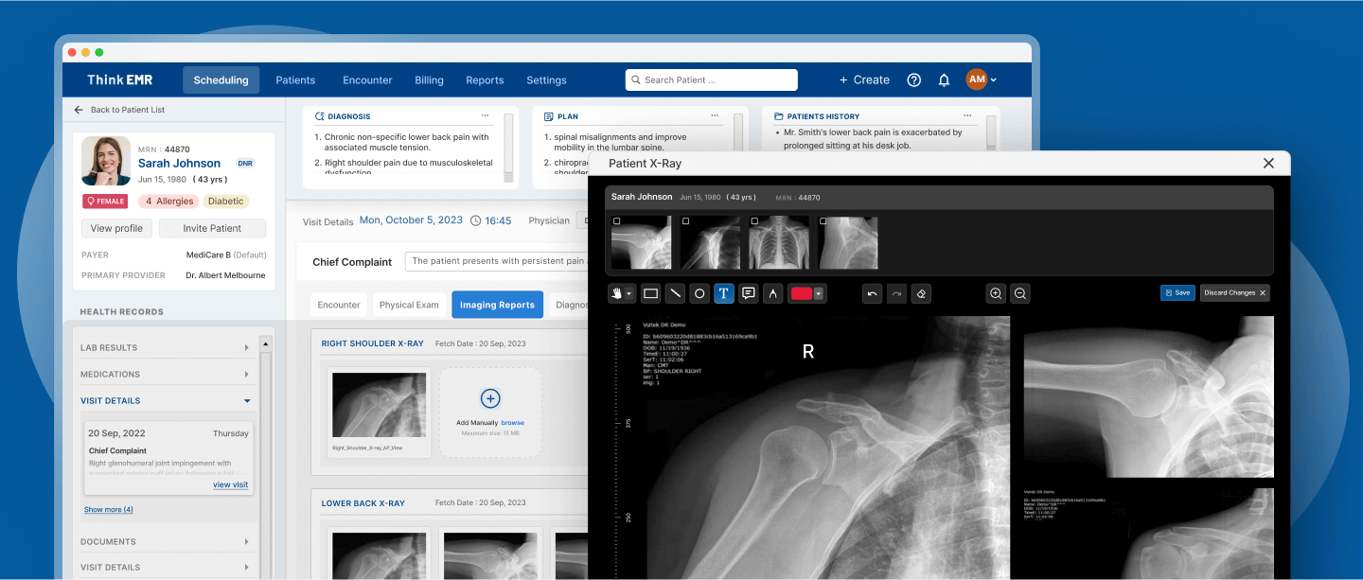Switch to the Imaging Reports tab
The image size is (1363, 580).
(x=497, y=304)
